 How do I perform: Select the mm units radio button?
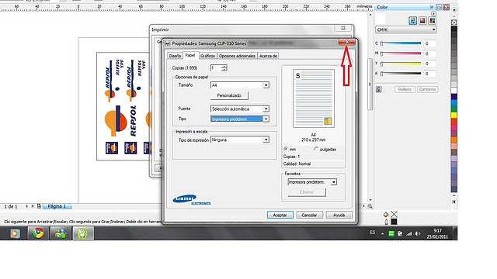point(286,149)
